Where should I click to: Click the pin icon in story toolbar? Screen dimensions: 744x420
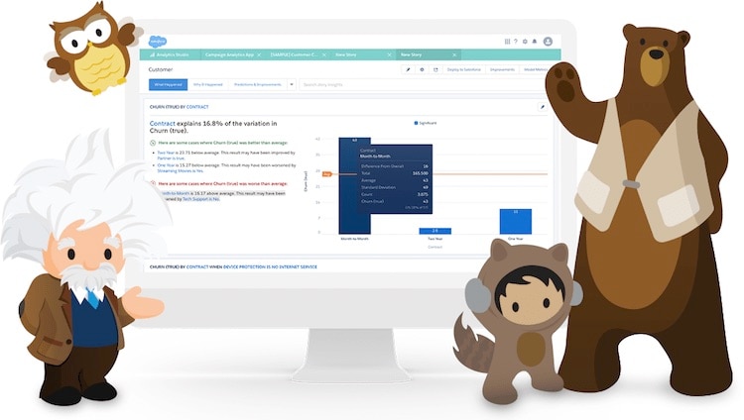[408, 70]
